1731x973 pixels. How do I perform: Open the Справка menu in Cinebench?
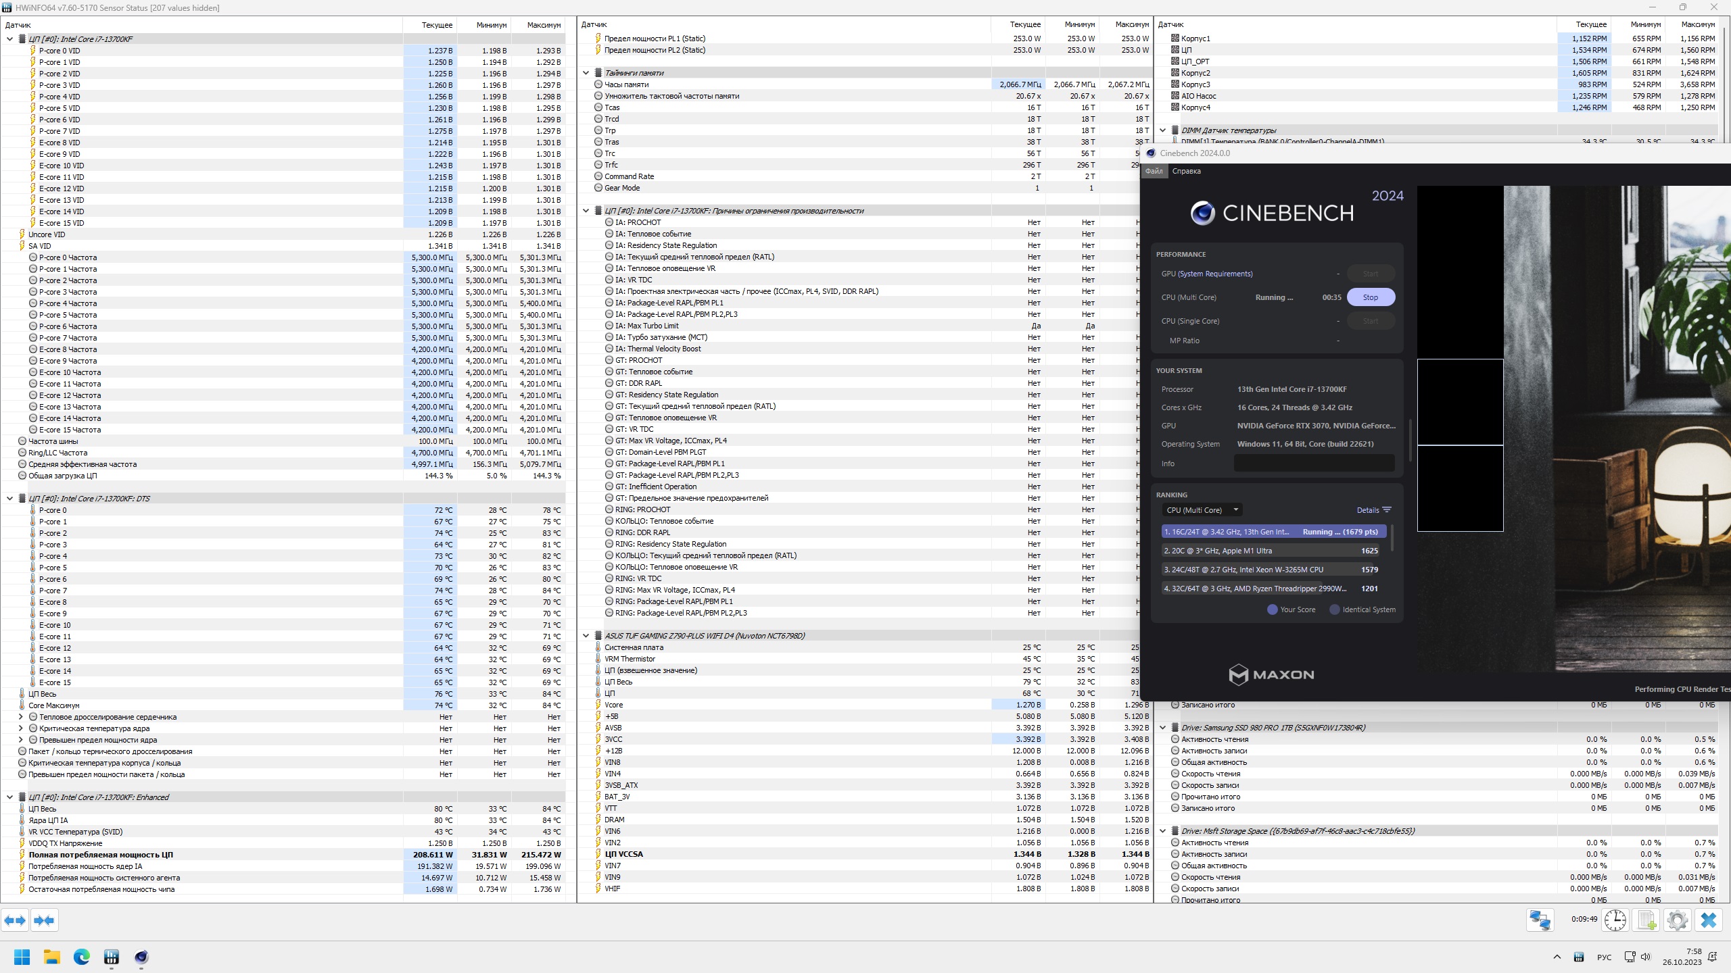point(1186,171)
